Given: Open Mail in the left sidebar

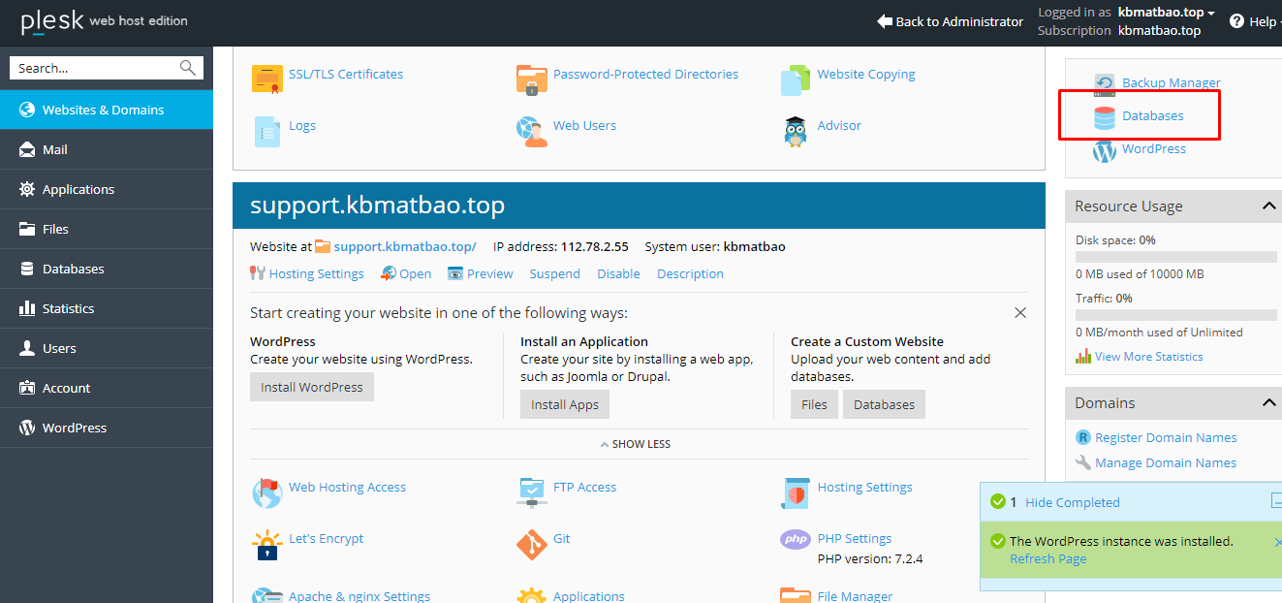Looking at the screenshot, I should click(x=55, y=150).
